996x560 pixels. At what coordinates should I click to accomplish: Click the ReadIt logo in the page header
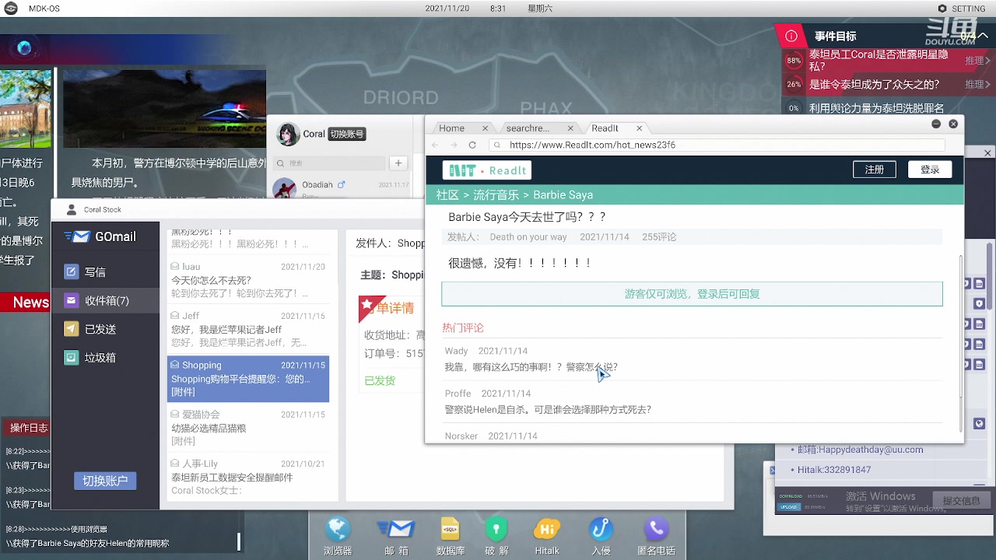[x=487, y=170]
